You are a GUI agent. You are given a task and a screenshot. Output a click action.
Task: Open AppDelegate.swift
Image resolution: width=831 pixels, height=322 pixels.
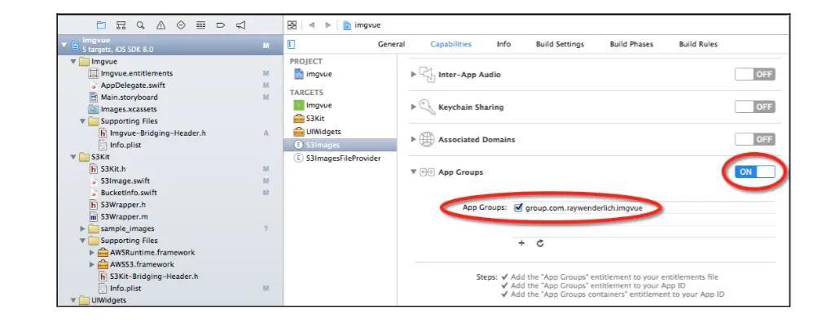point(129,85)
